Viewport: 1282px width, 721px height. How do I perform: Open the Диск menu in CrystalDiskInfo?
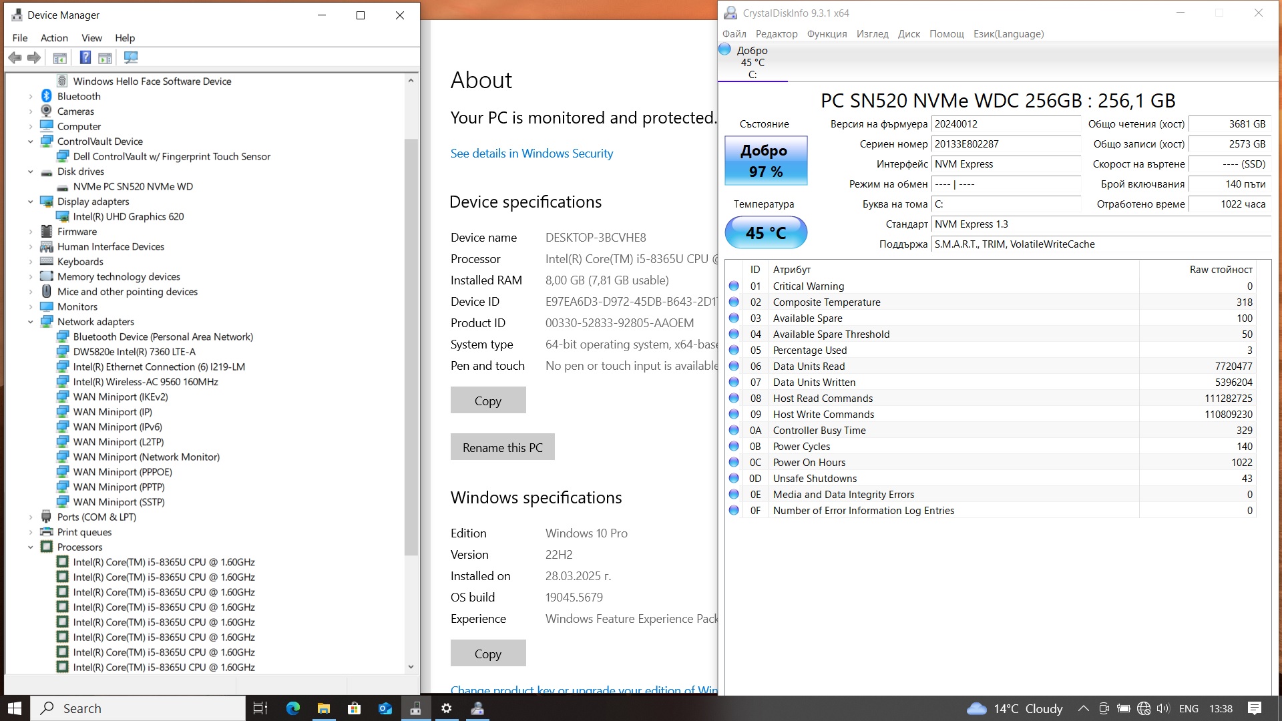point(909,34)
